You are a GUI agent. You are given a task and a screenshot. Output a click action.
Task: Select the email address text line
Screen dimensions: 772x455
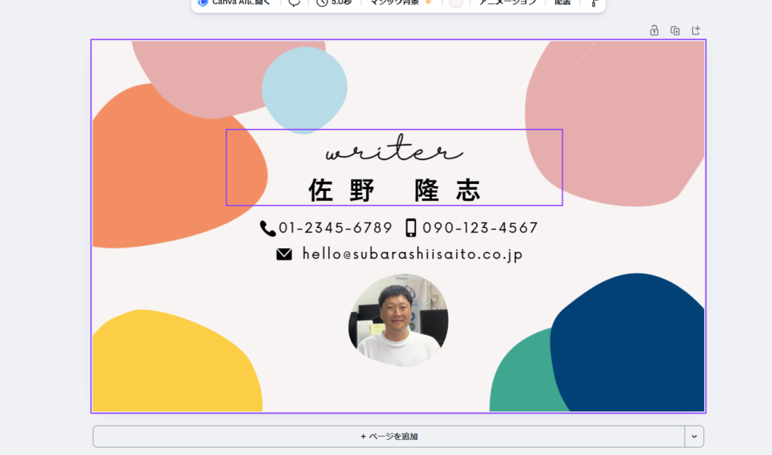pyautogui.click(x=412, y=255)
